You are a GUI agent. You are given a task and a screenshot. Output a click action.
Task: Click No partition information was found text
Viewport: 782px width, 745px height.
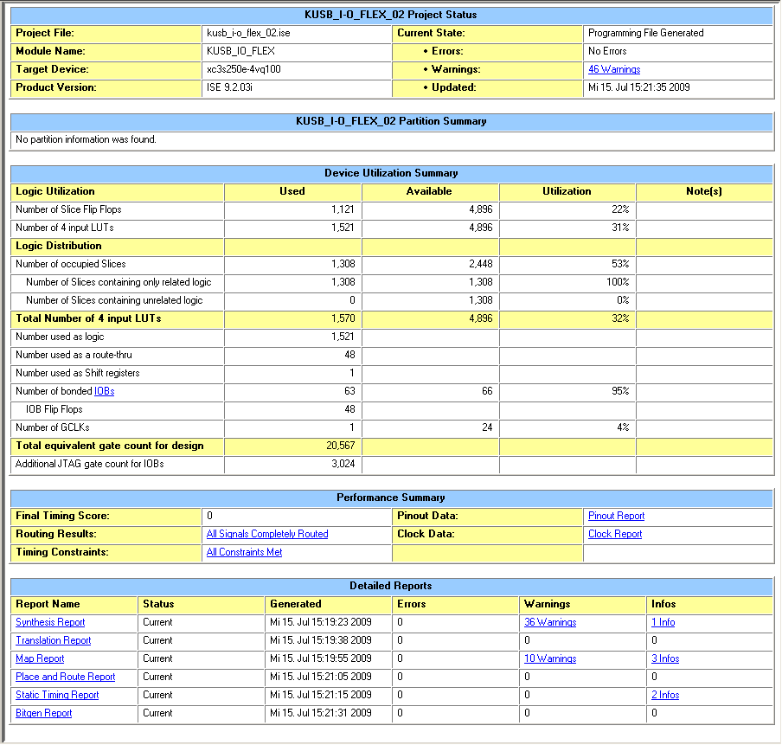(86, 139)
